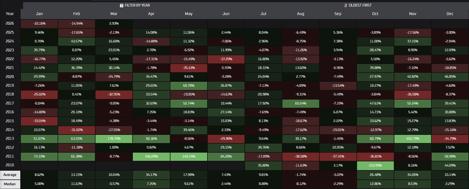Select the Oct column header

(x=376, y=14)
